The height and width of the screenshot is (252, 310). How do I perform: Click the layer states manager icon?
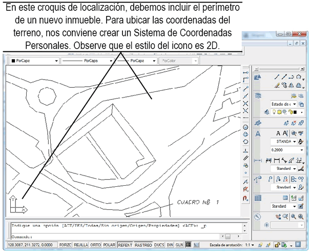(301, 104)
